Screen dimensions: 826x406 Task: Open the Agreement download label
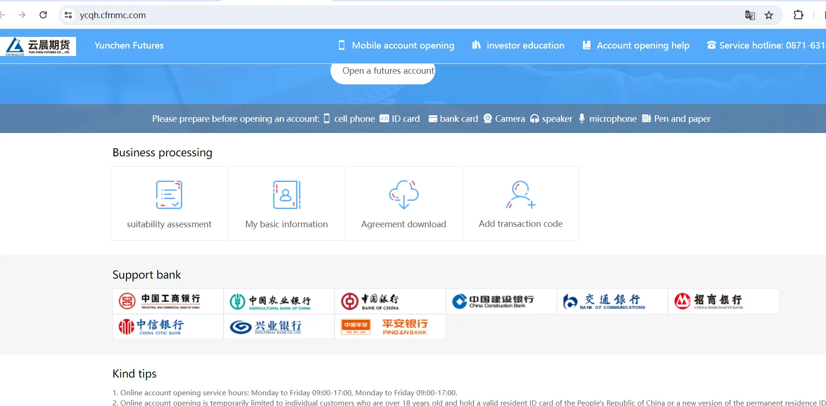pyautogui.click(x=404, y=224)
